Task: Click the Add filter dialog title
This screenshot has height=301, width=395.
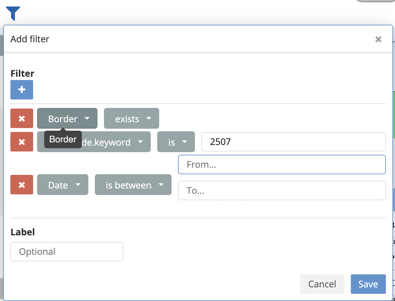Action: tap(30, 39)
